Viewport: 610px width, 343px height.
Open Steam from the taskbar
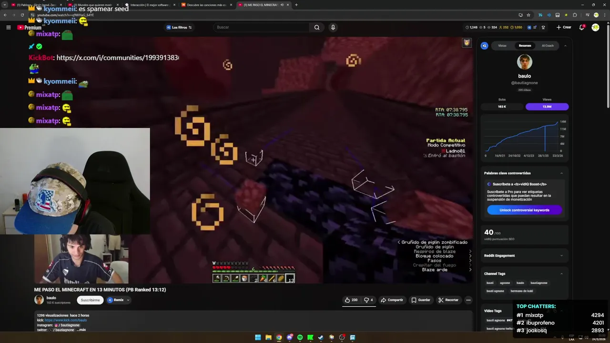coord(321,337)
